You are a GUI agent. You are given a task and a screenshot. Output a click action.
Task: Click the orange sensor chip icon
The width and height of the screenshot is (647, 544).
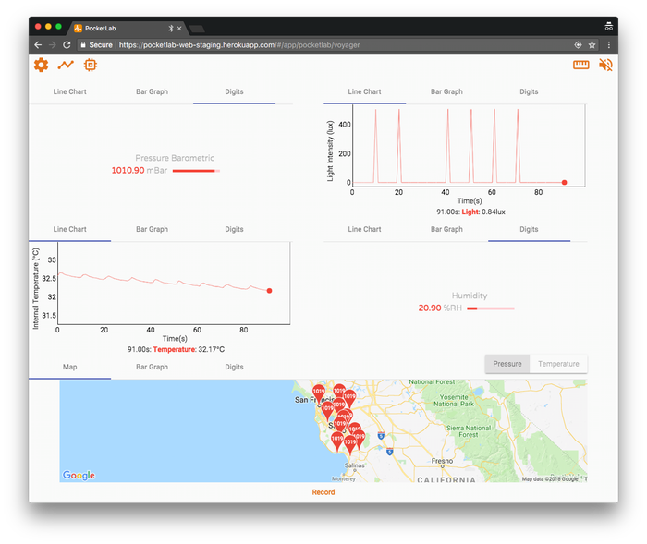(x=90, y=65)
